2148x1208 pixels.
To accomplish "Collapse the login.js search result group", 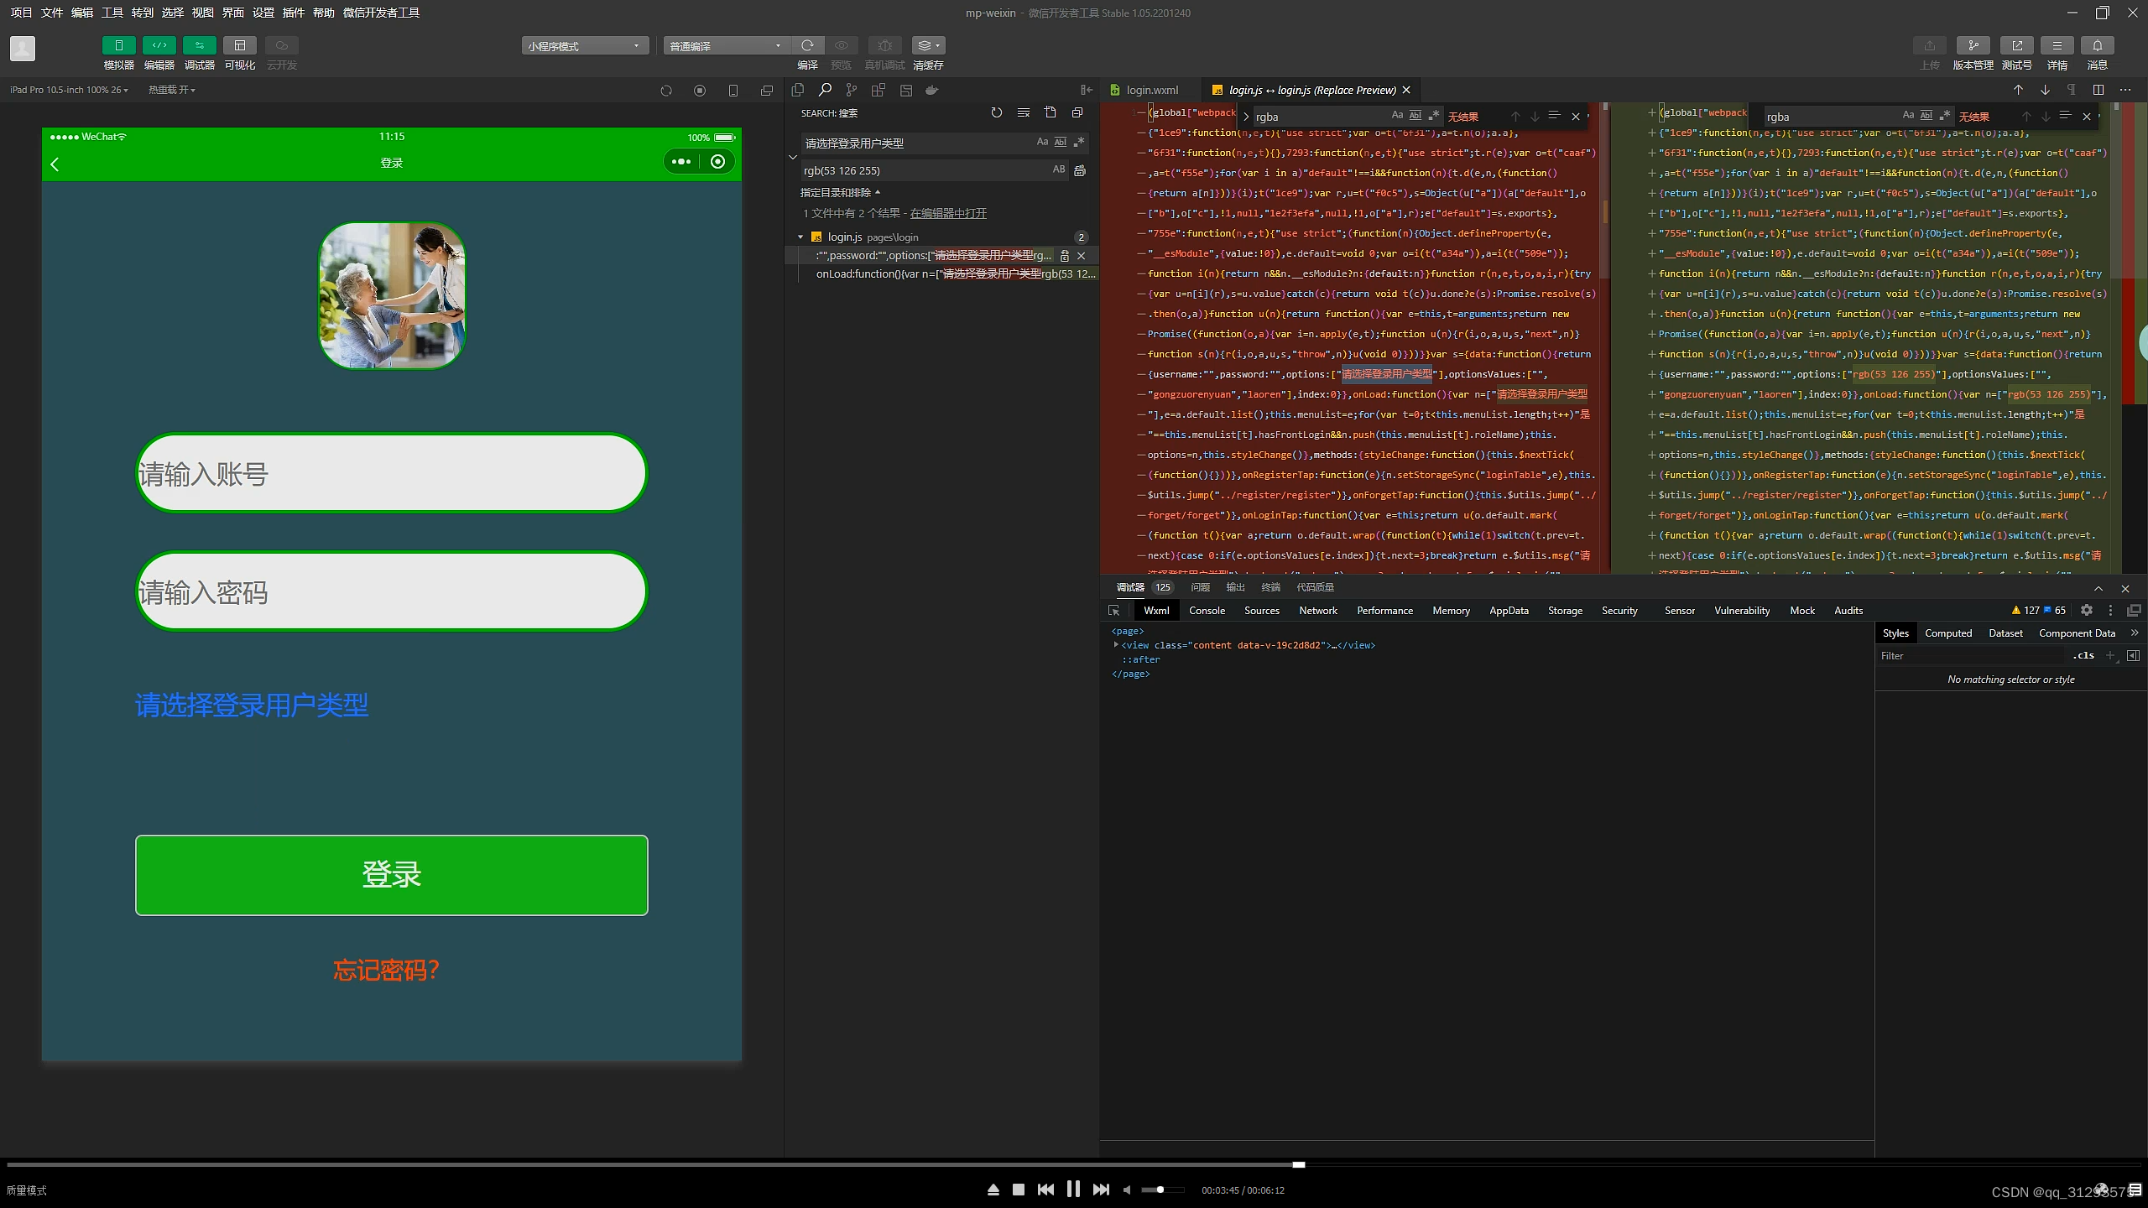I will pos(800,237).
